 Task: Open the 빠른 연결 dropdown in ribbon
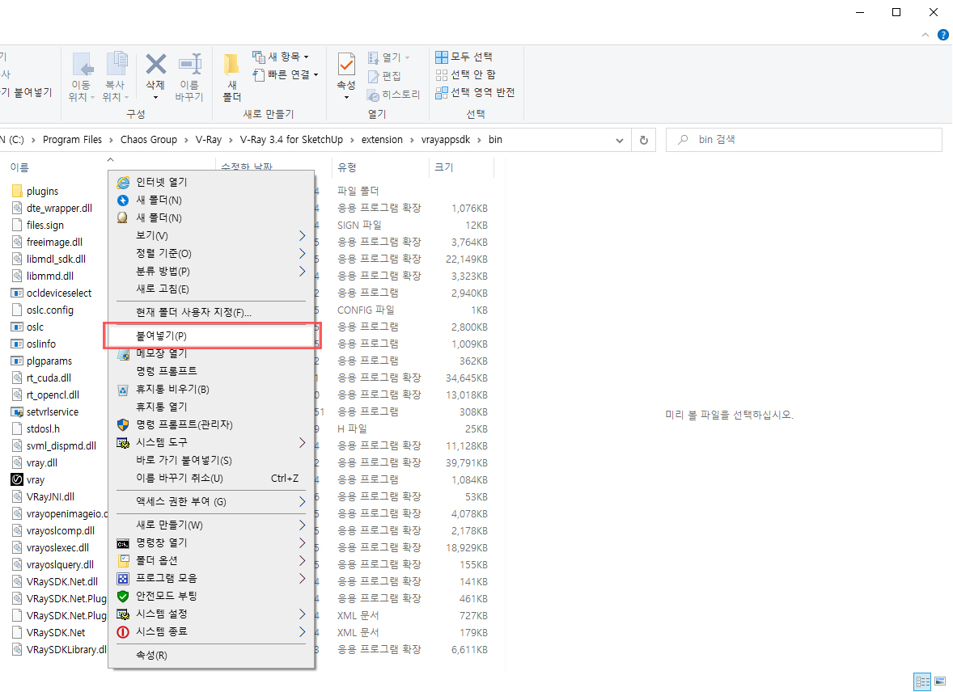pos(286,74)
